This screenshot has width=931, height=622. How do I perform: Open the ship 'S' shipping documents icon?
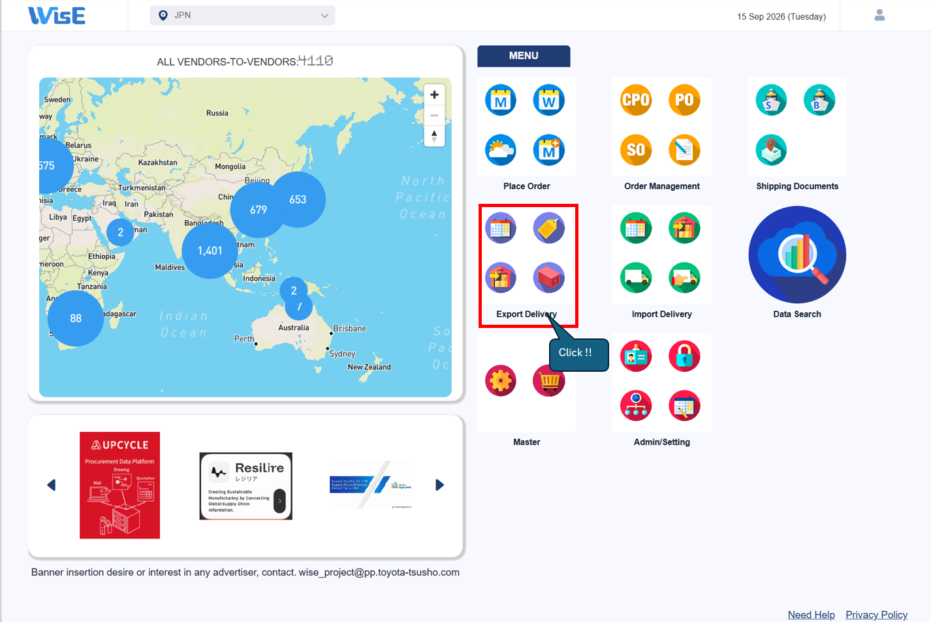pos(771,101)
